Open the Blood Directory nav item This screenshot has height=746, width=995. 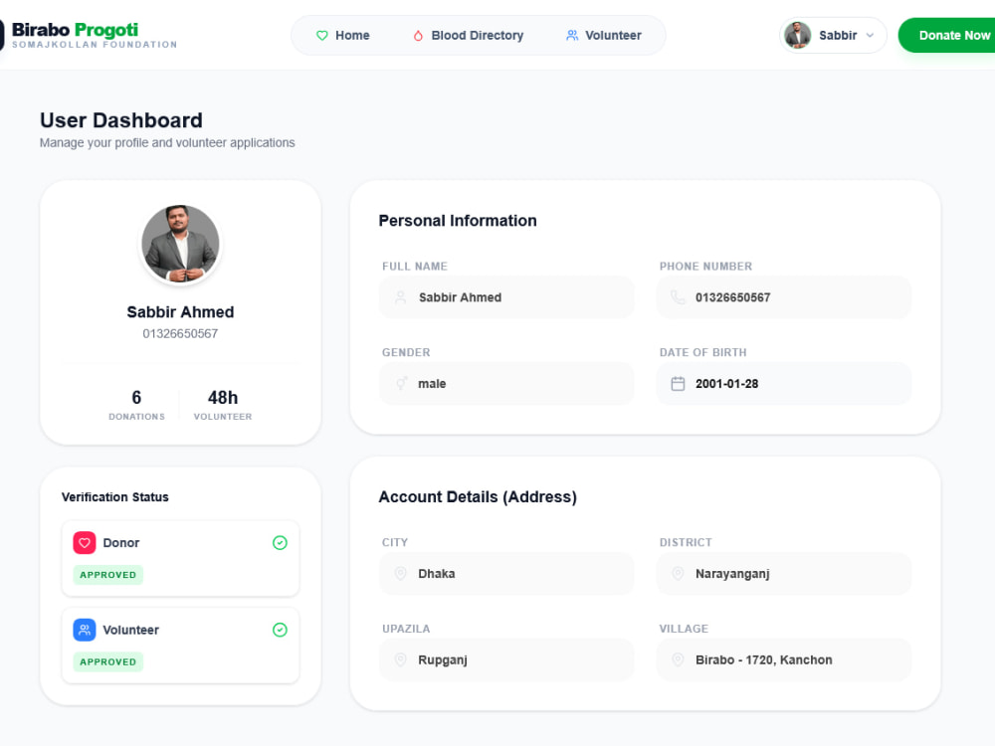tap(469, 36)
